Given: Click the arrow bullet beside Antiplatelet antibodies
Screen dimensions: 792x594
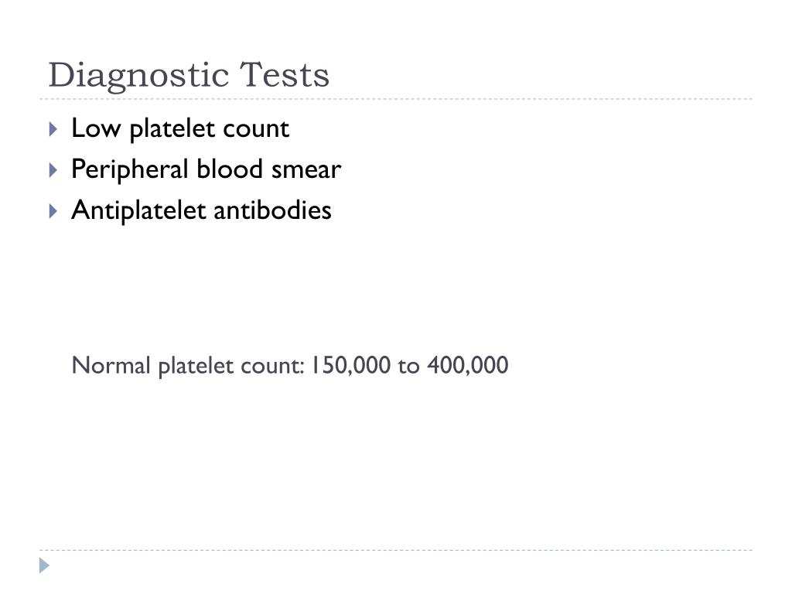Looking at the screenshot, I should tap(53, 210).
